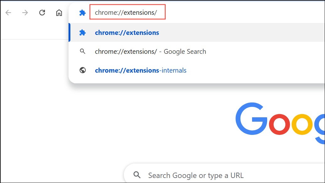Click the puzzle icon on the highlighted suggestion
This screenshot has height=183, width=325.
[83, 32]
